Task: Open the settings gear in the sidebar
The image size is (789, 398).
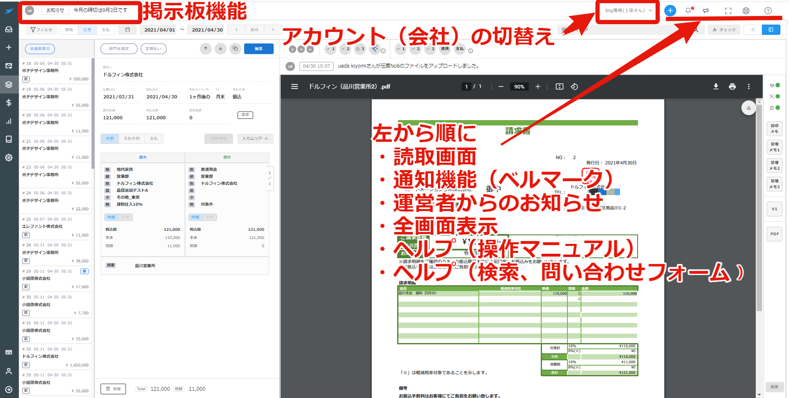Action: pos(9,157)
